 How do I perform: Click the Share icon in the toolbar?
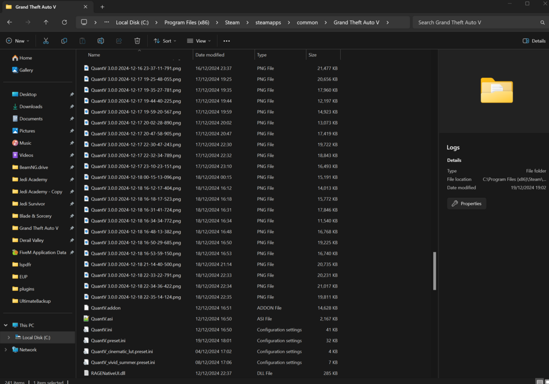(119, 41)
